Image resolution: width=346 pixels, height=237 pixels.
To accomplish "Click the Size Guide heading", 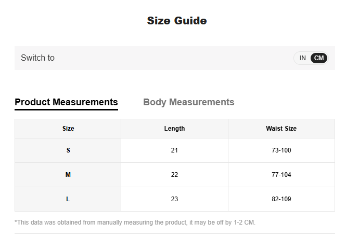I will (177, 21).
